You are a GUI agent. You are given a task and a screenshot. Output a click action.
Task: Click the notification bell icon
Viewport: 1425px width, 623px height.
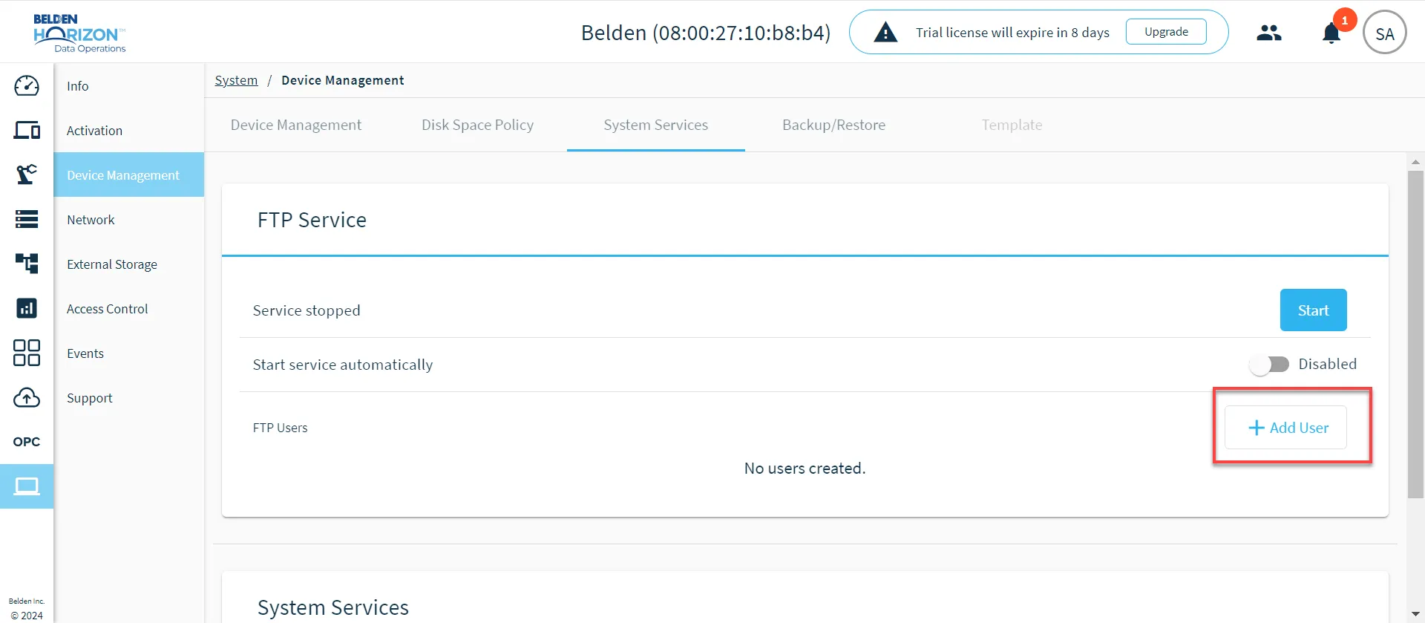(1331, 33)
